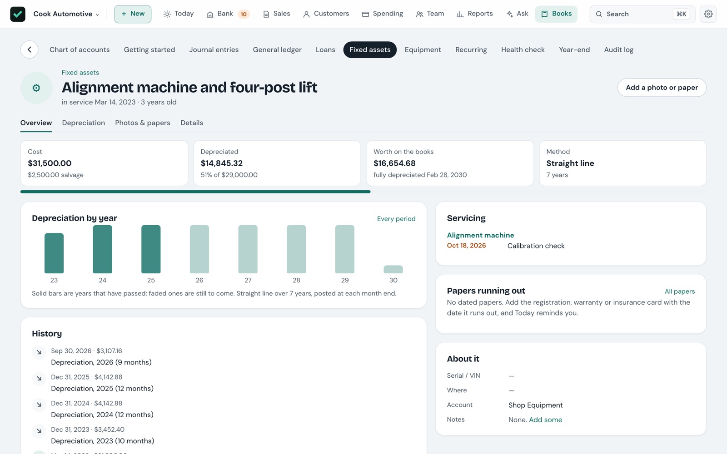This screenshot has height=454, width=727.
Task: Open the settings gear icon
Action: [x=708, y=14]
